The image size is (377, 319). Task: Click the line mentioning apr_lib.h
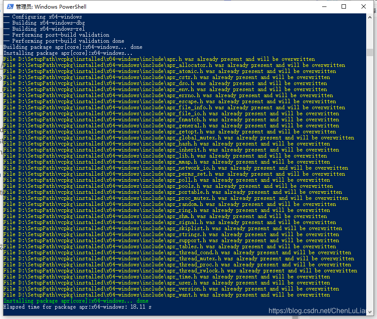[165, 156]
